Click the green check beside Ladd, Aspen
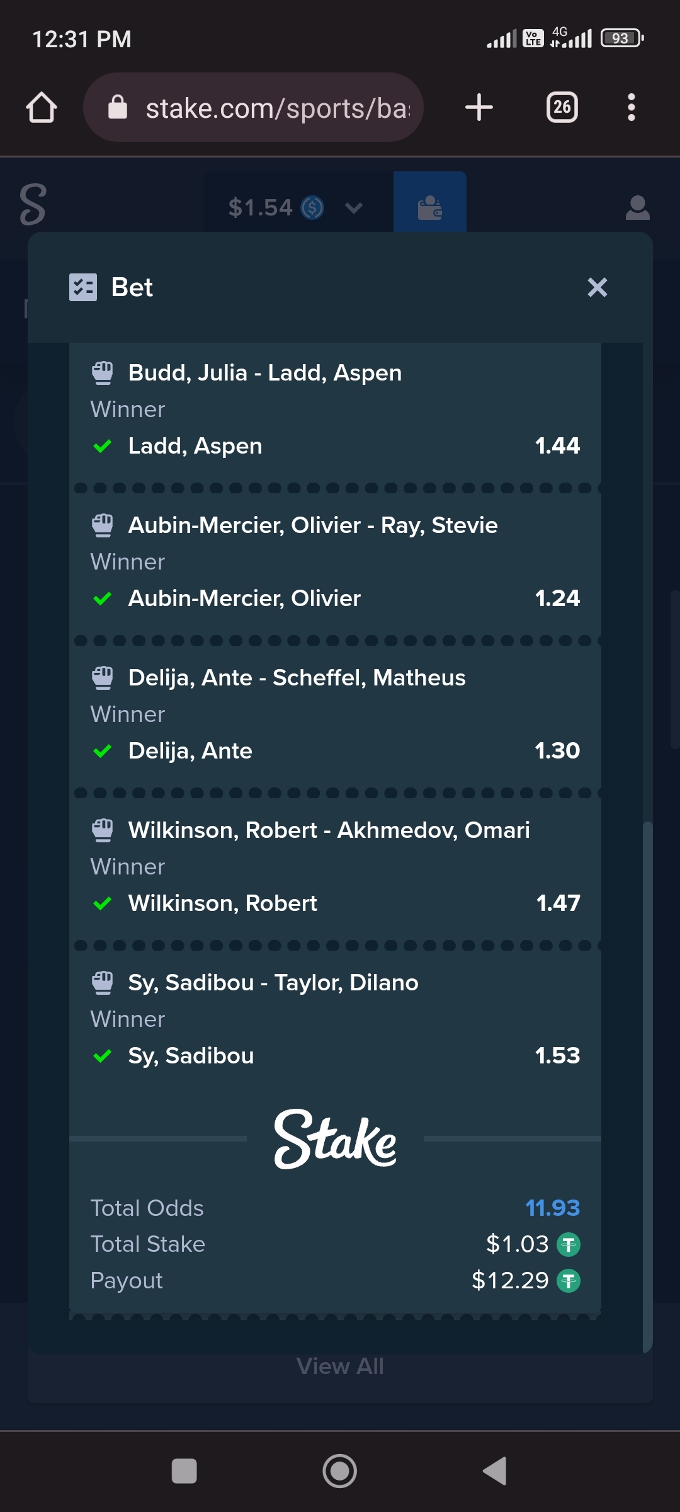This screenshot has height=1512, width=680. [102, 446]
